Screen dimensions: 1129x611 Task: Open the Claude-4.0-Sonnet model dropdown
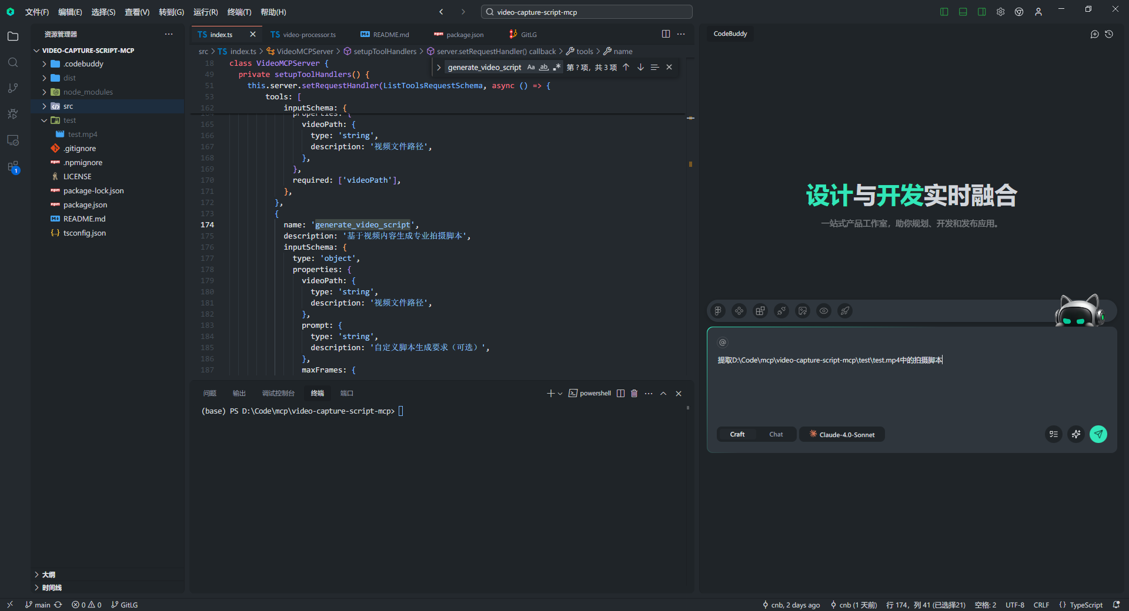tap(842, 435)
